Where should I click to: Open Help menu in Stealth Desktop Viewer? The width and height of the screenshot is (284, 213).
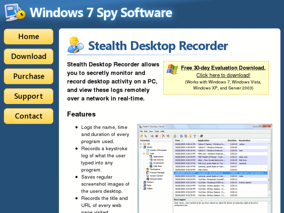(x=163, y=131)
